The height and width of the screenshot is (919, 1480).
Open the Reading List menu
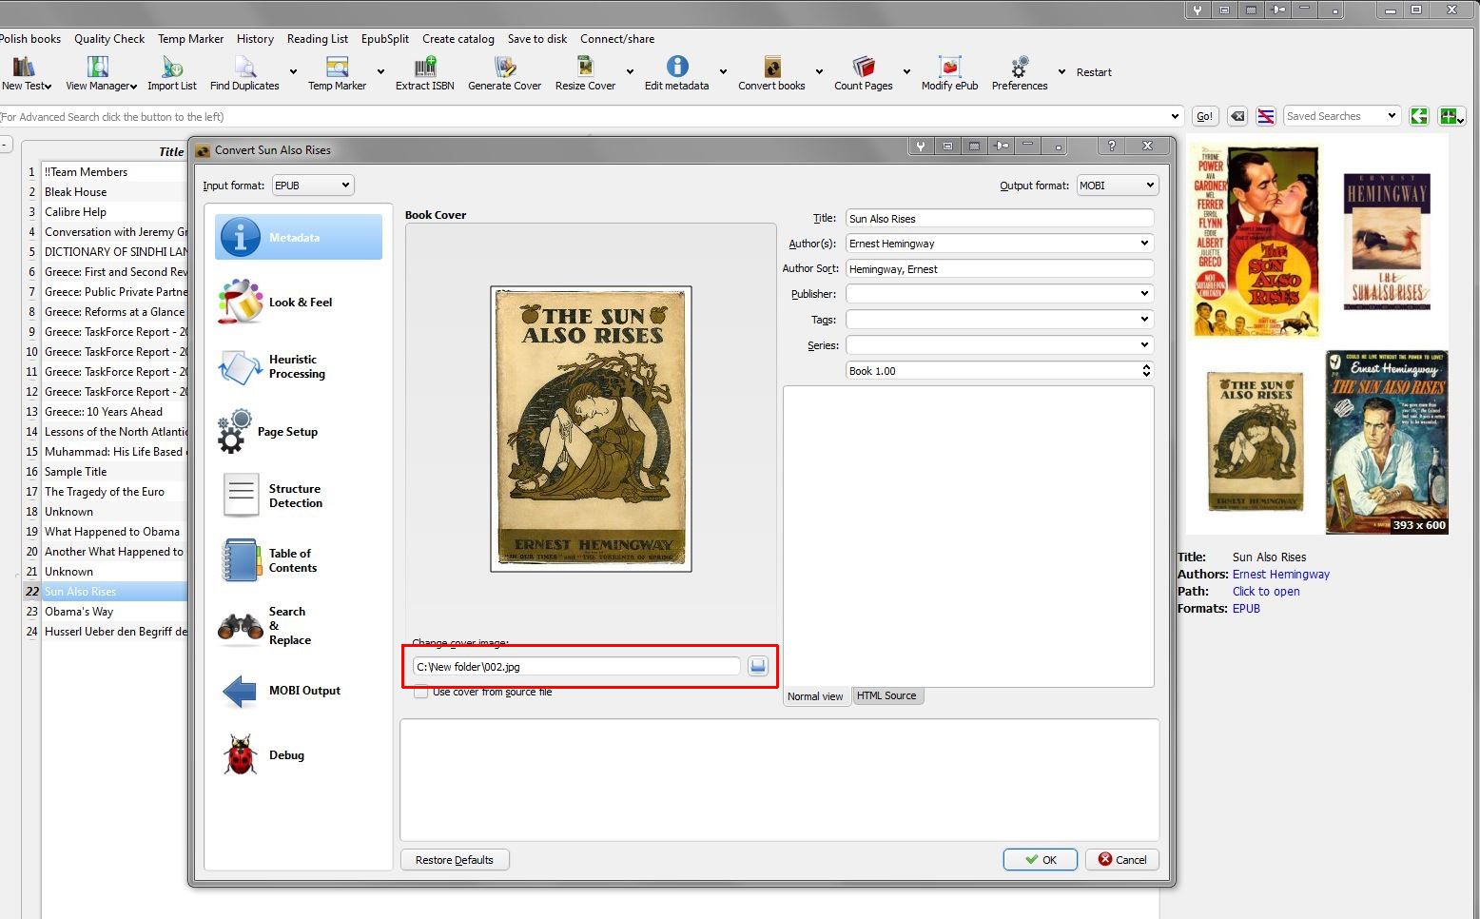point(318,39)
